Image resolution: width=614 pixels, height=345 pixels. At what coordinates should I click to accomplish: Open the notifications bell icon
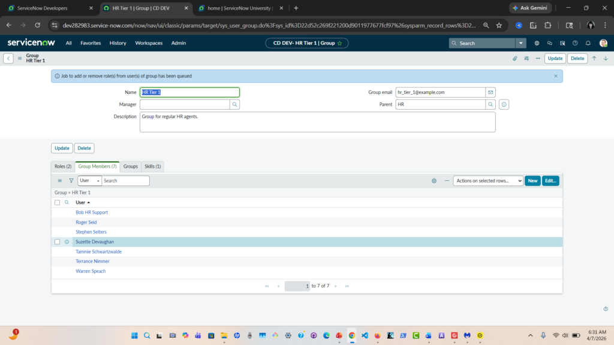coord(588,43)
